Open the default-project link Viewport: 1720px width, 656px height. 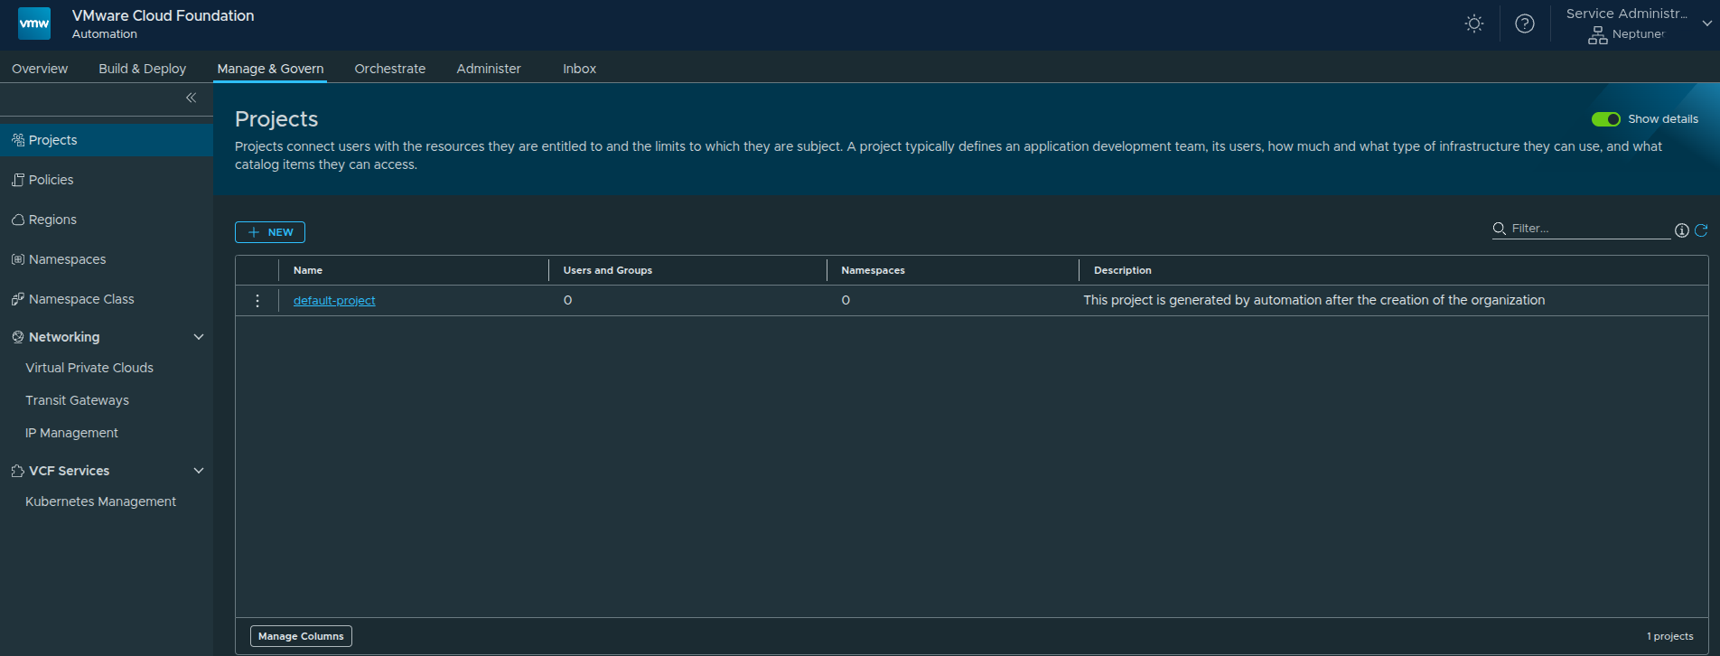(x=334, y=301)
